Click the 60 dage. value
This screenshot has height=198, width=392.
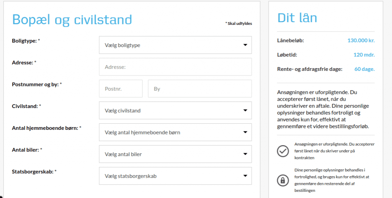[364, 69]
